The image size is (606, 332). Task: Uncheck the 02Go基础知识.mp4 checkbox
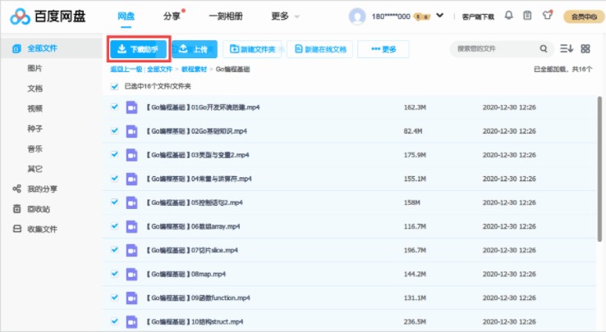pyautogui.click(x=114, y=131)
